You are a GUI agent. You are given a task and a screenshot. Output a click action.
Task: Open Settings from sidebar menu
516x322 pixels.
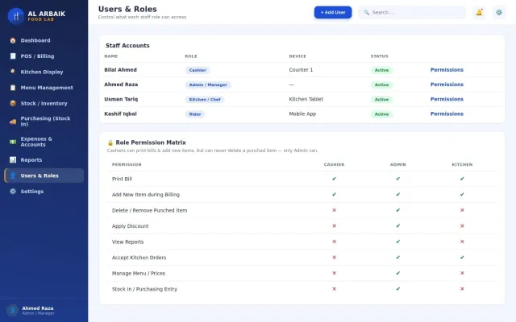pos(44,192)
